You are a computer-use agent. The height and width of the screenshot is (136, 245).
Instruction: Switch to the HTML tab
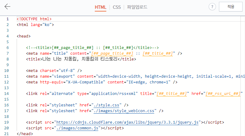pos(101,7)
